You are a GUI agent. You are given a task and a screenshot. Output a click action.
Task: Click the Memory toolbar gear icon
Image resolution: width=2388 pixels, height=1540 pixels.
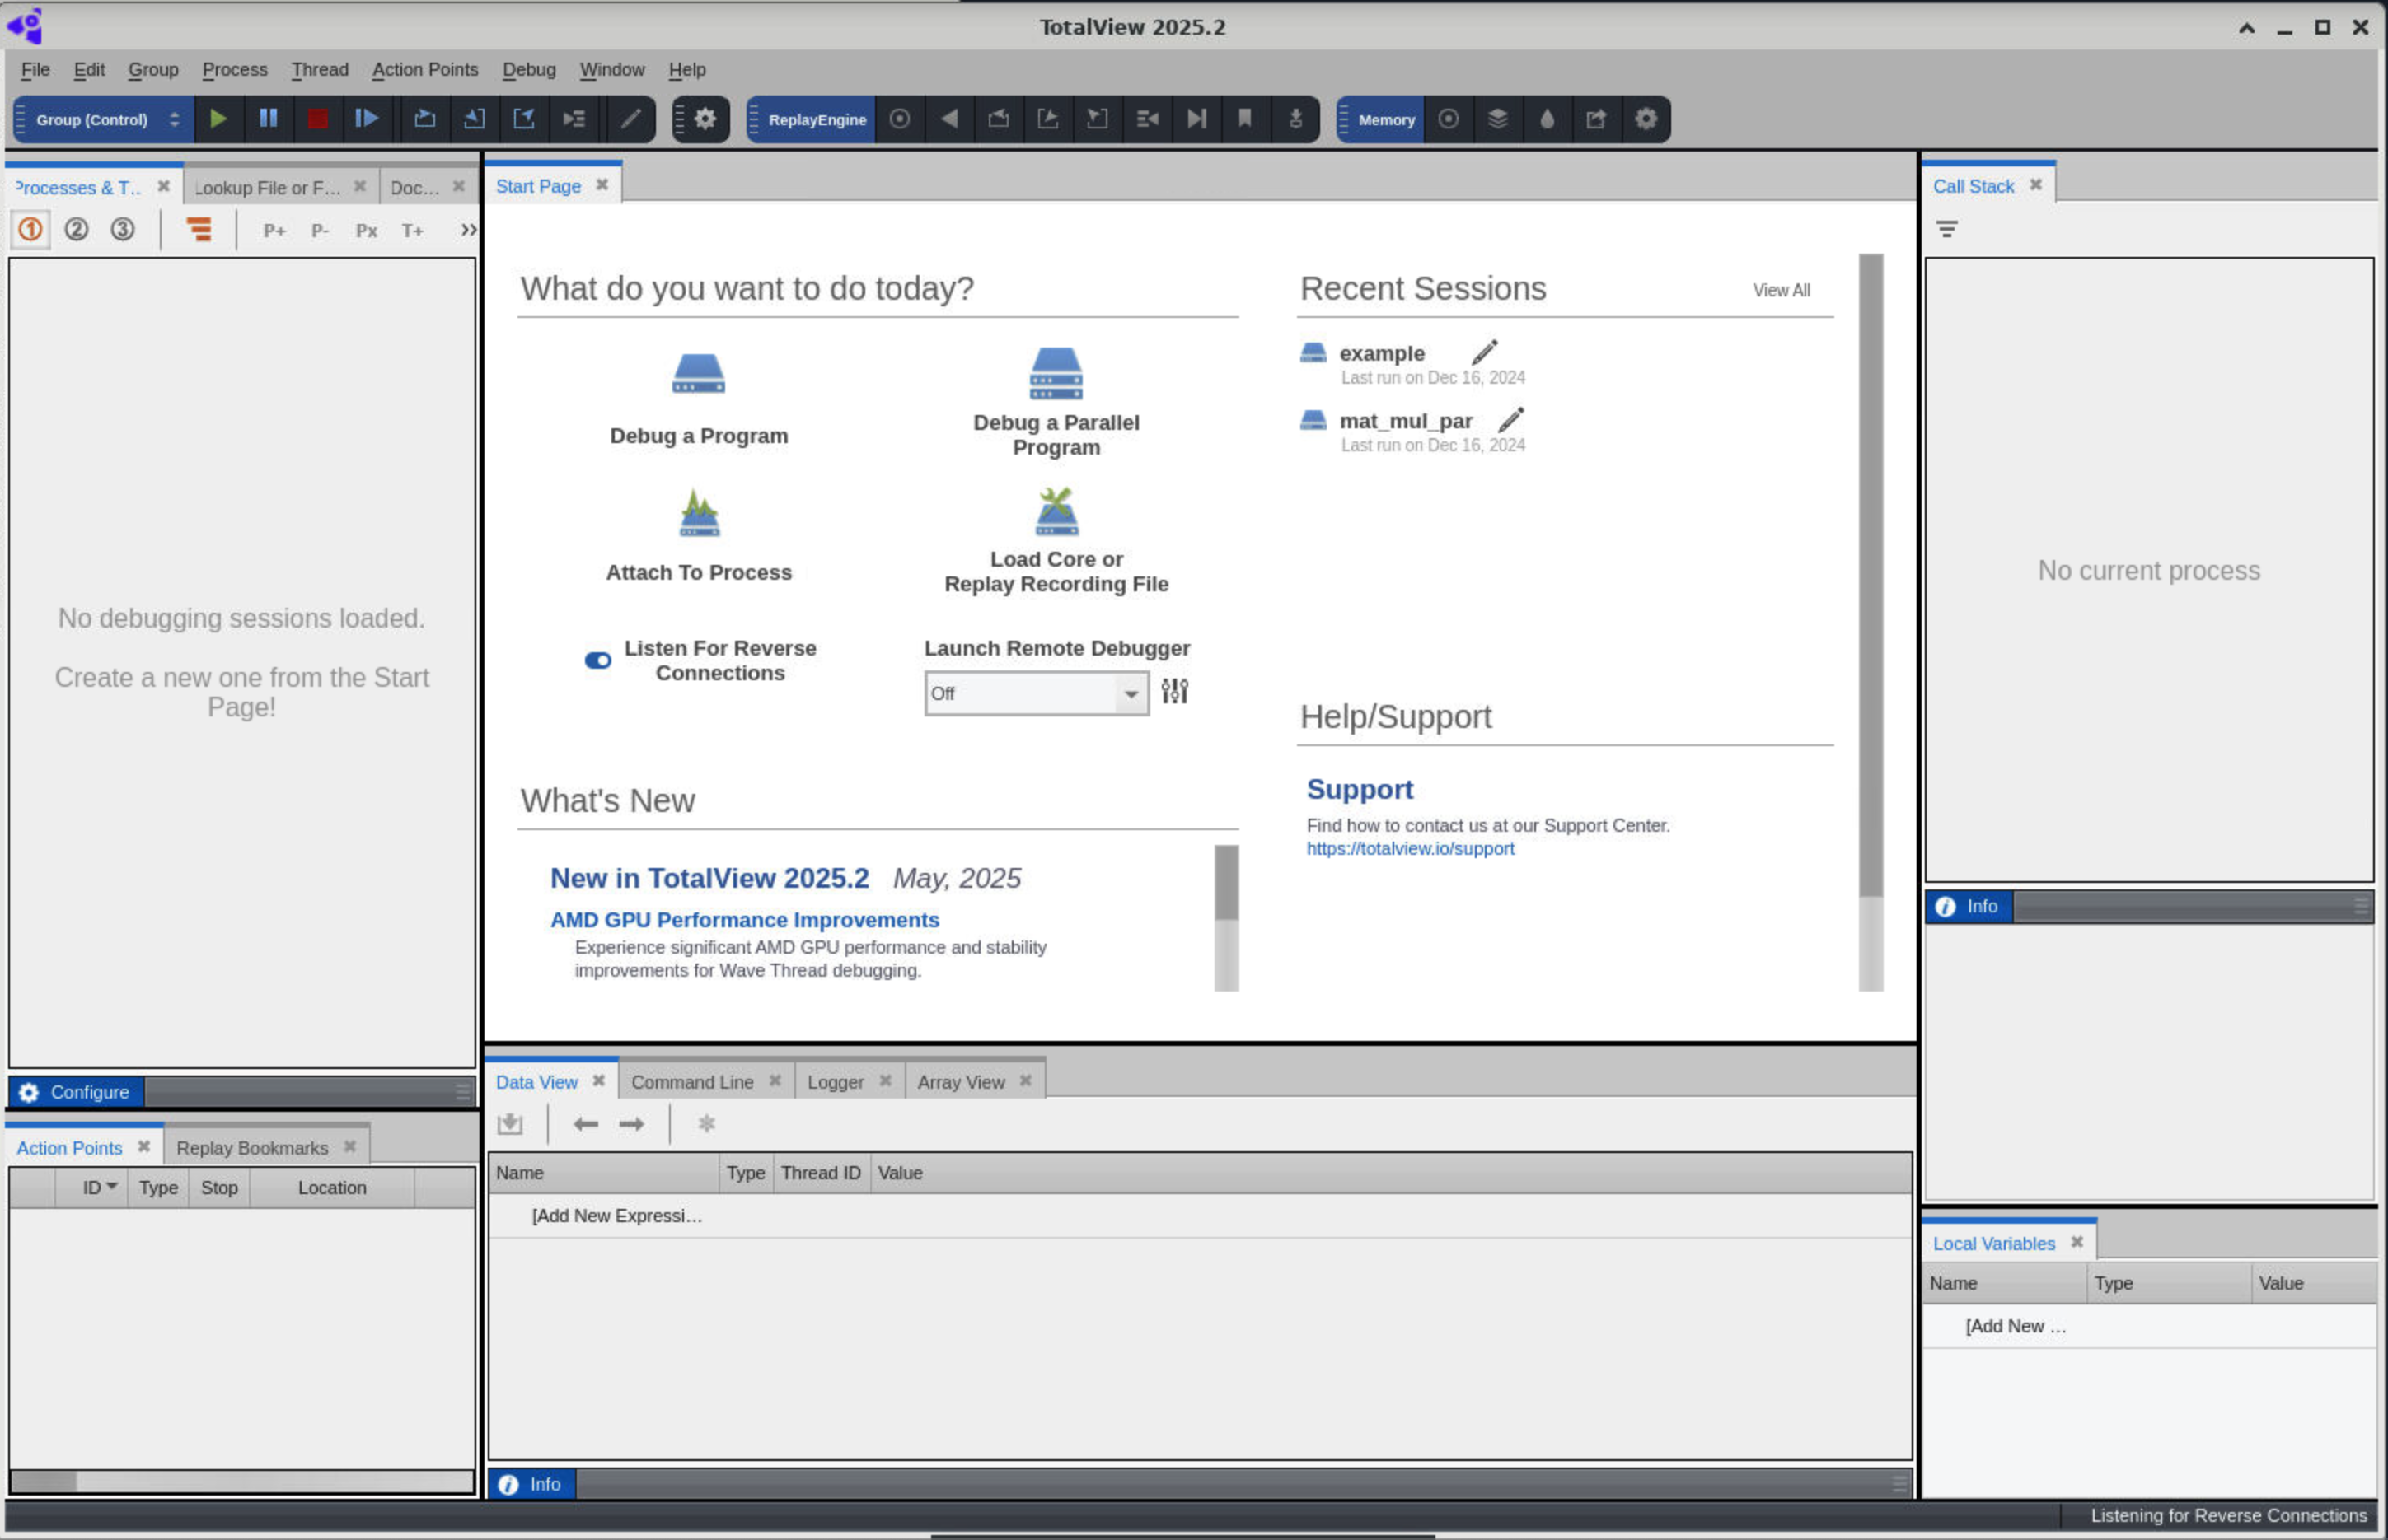[x=1646, y=119]
